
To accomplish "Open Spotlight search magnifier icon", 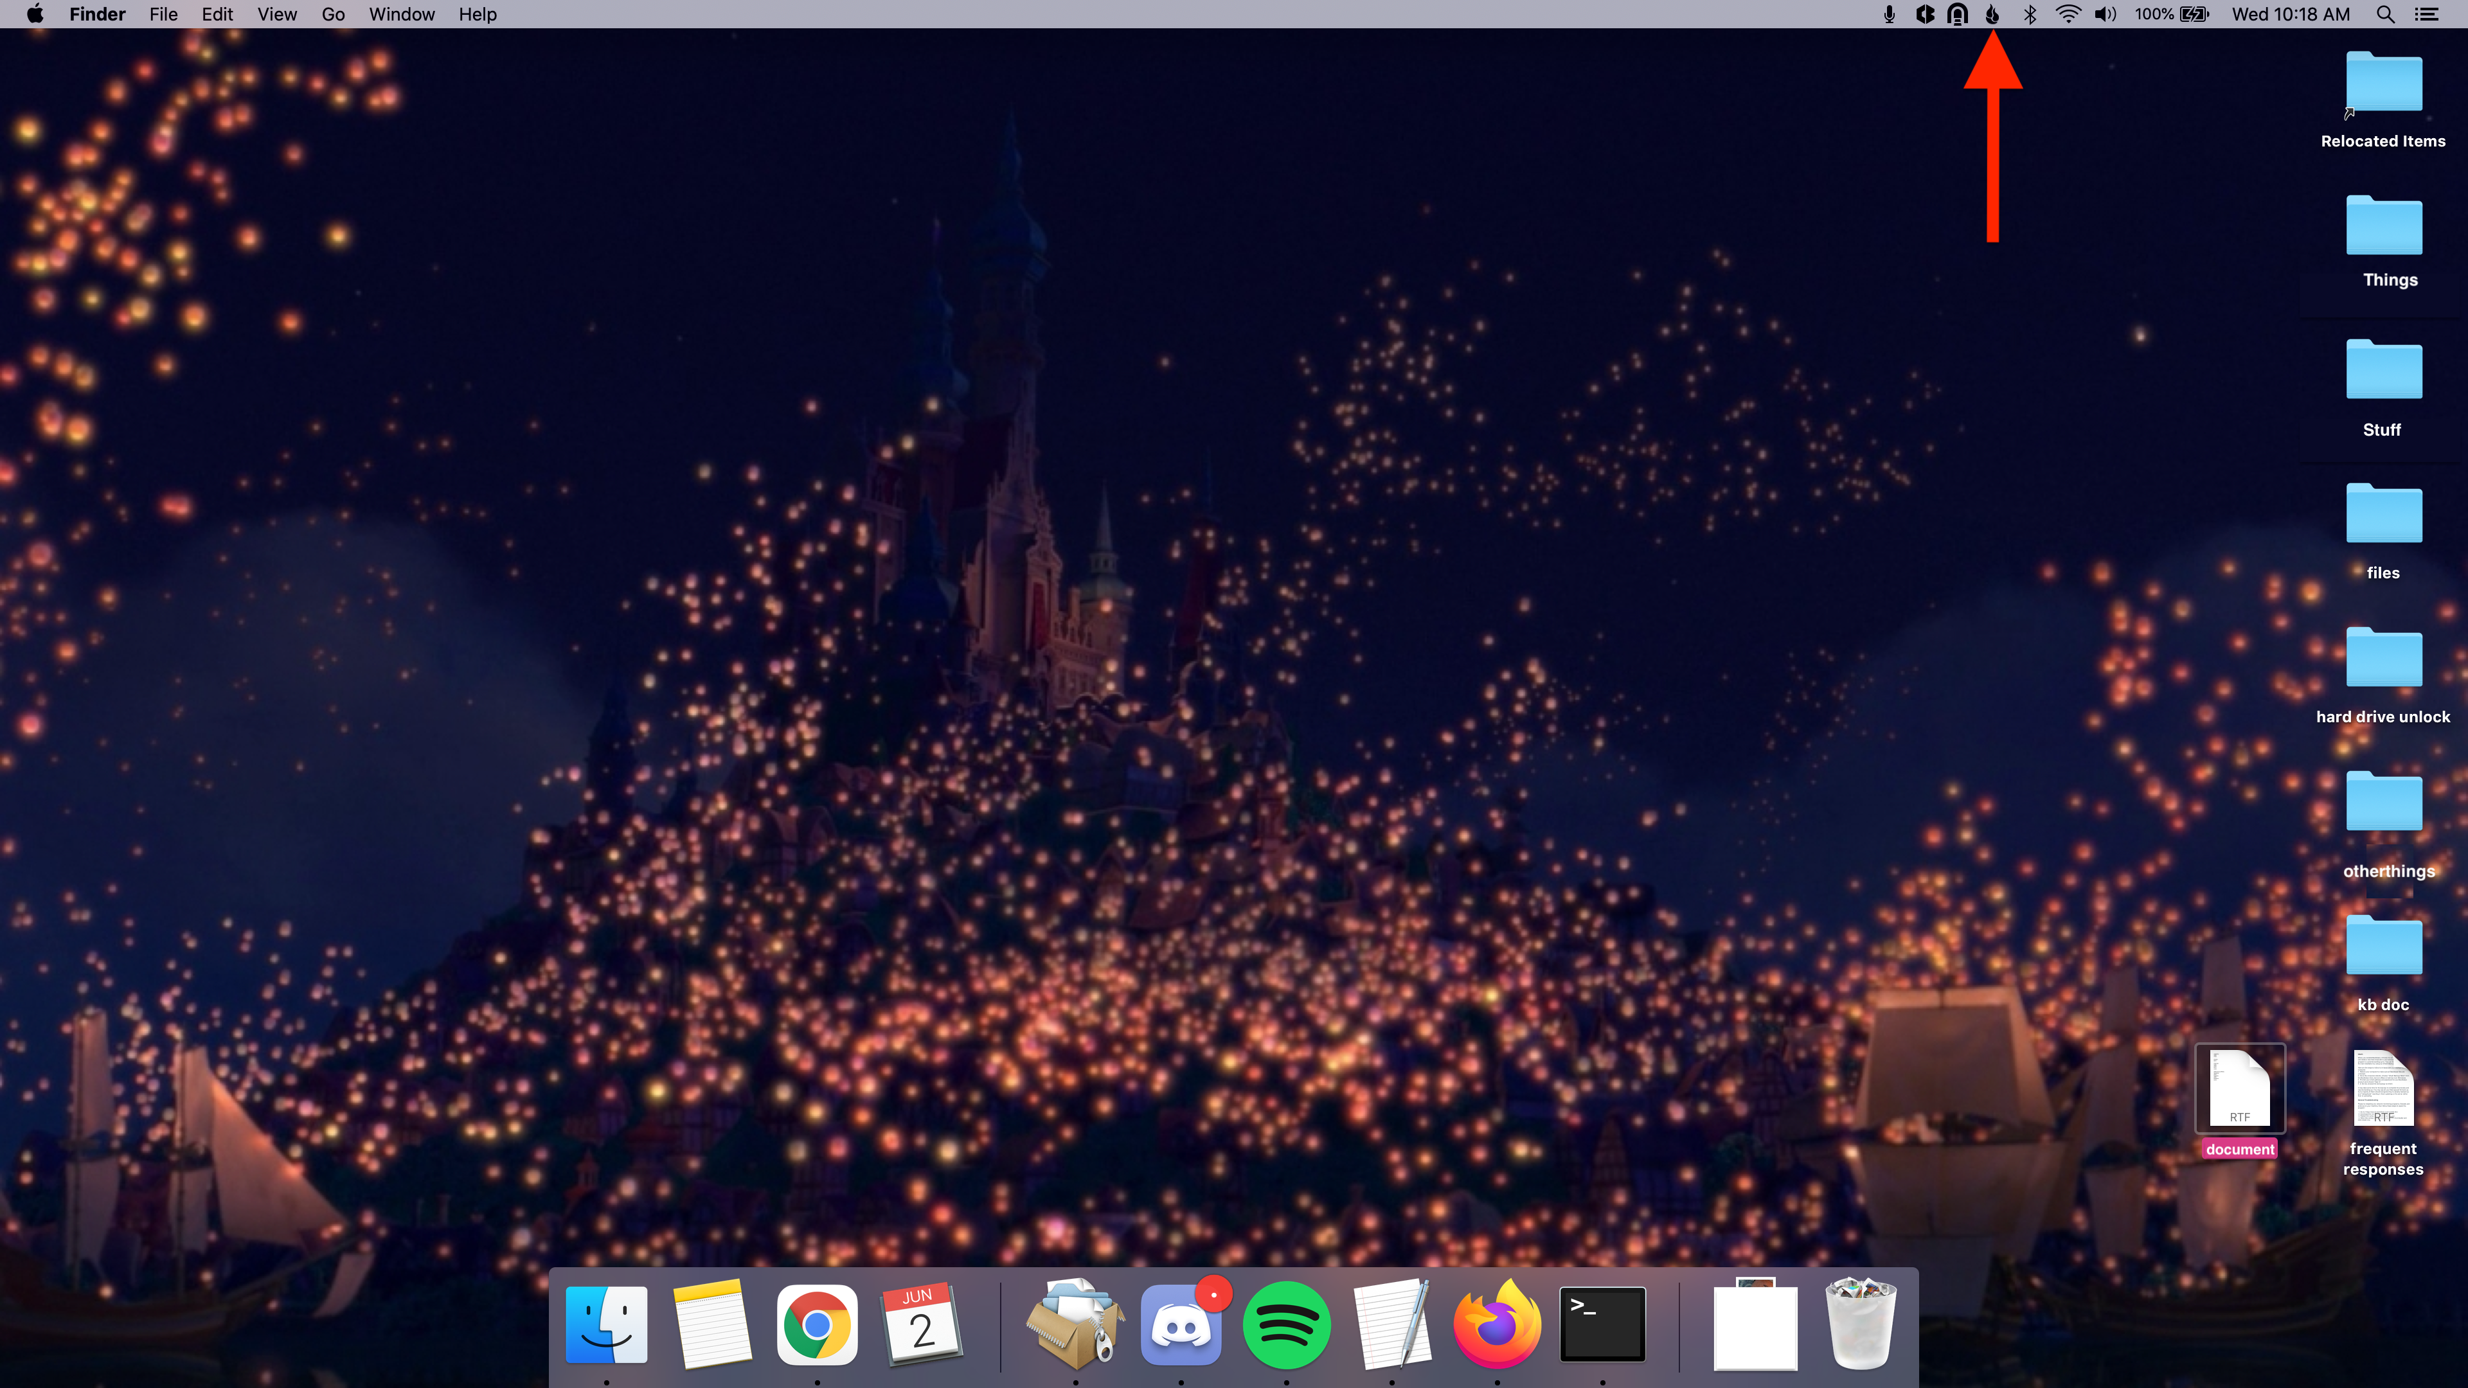I will click(x=2386, y=13).
